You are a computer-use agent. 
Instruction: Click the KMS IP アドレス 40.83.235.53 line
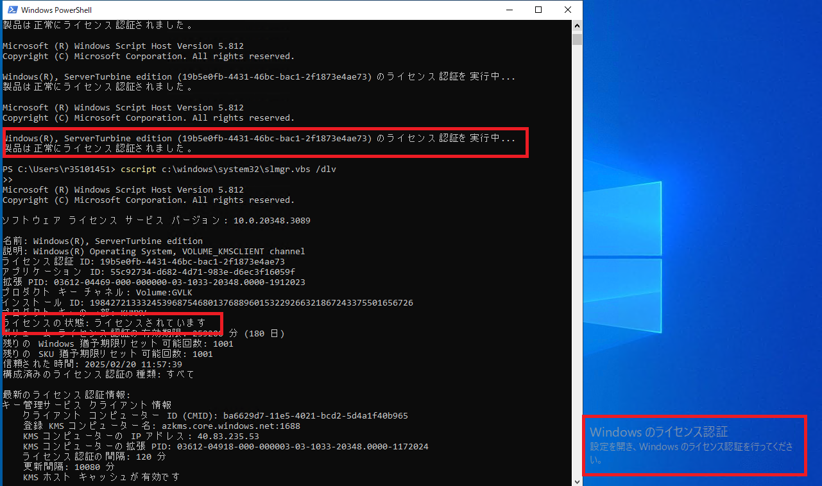coord(141,437)
